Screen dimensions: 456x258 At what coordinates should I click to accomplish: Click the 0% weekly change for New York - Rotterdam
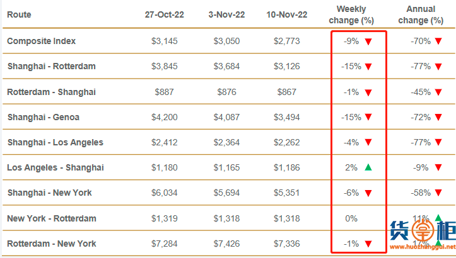tap(351, 218)
